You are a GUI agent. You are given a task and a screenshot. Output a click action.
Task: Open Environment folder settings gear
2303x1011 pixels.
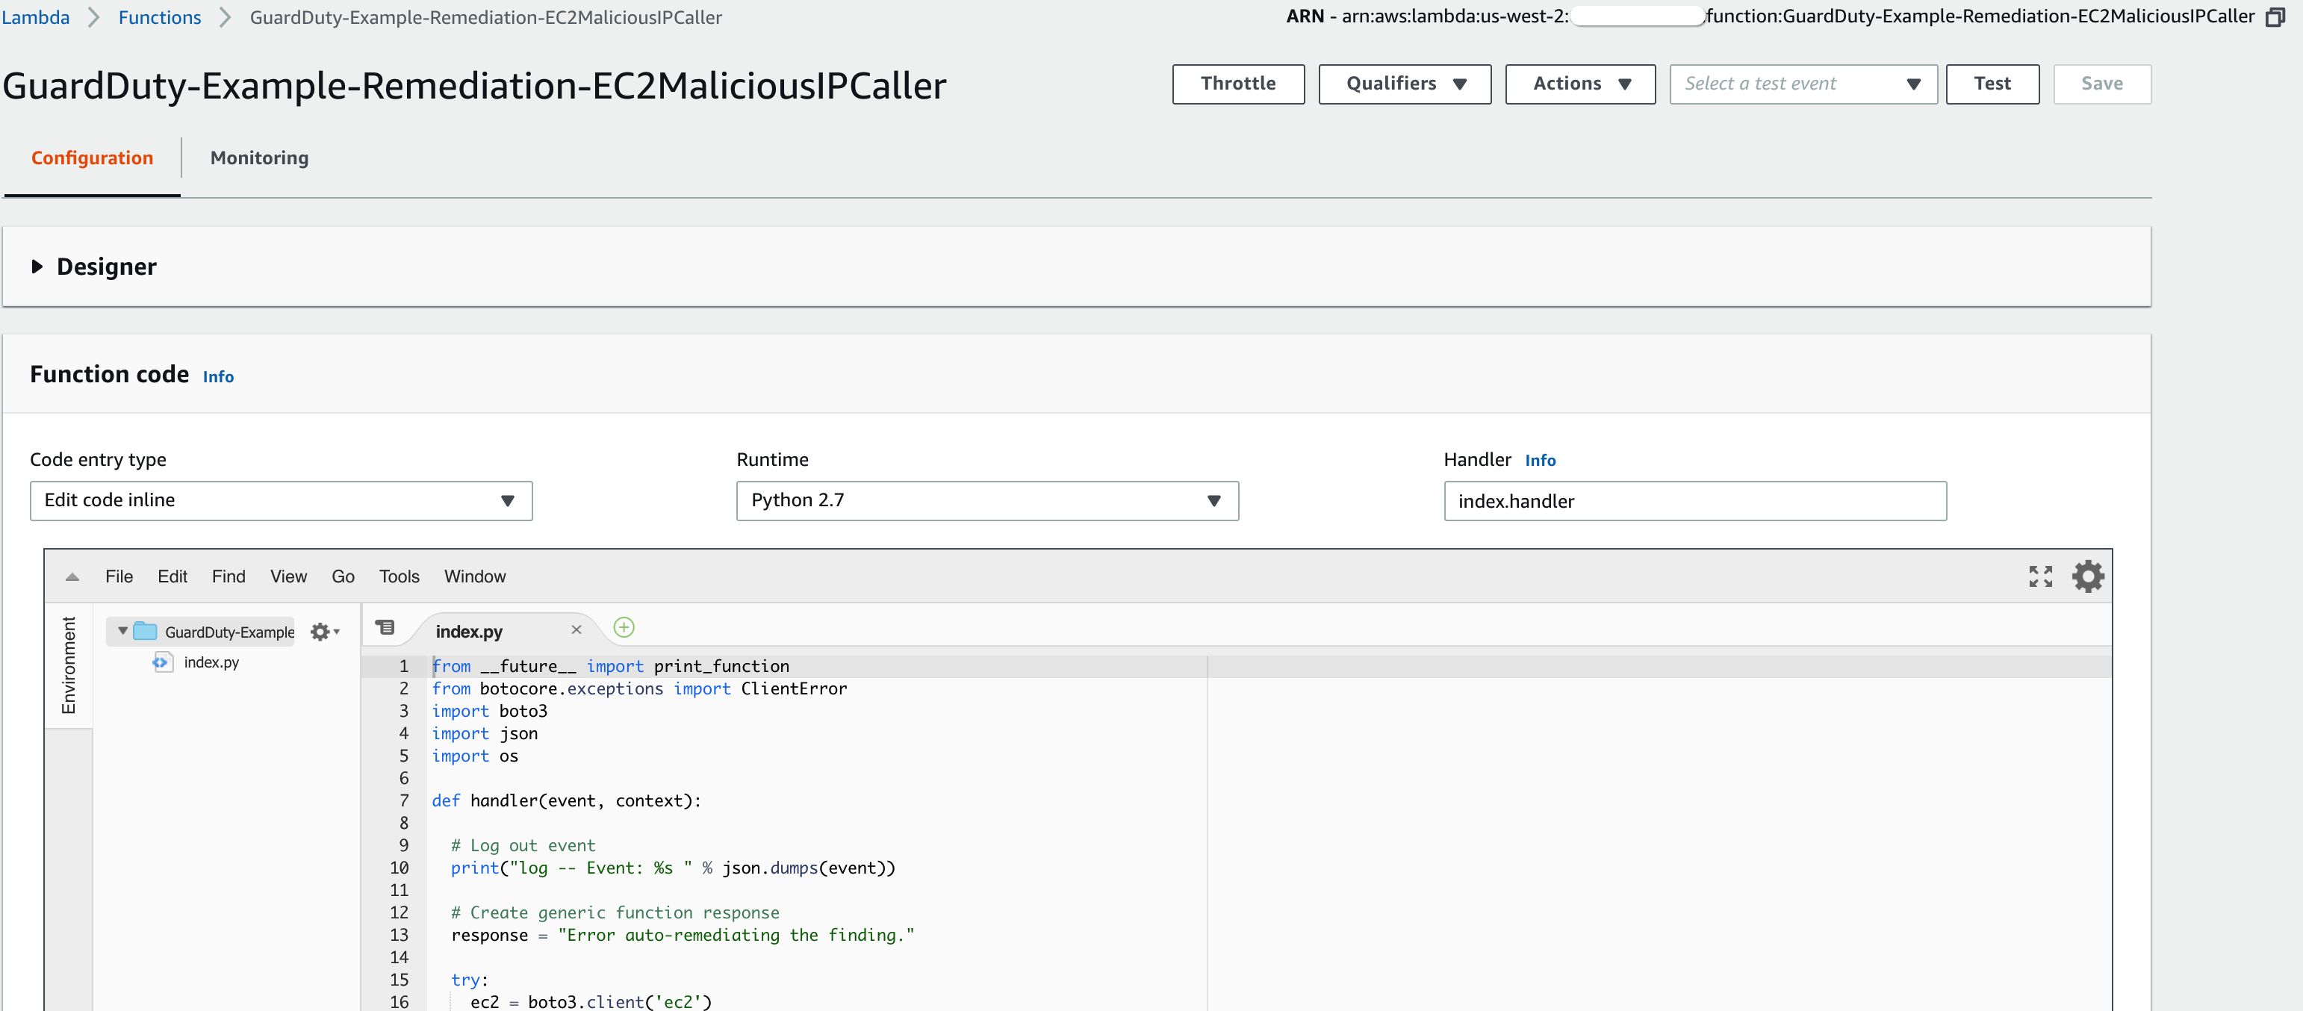[325, 632]
